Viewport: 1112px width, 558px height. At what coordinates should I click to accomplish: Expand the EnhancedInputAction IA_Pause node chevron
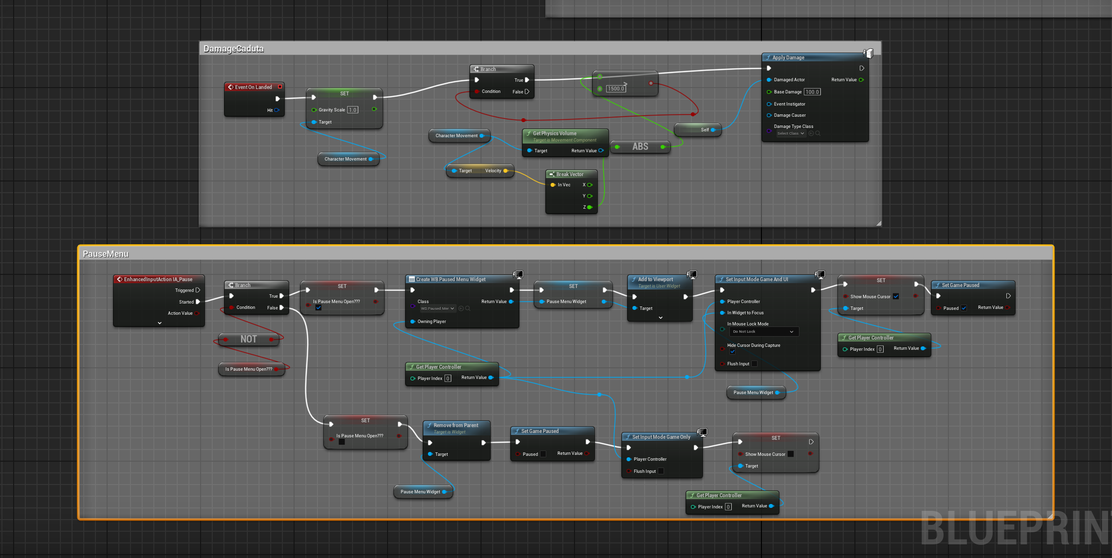click(x=160, y=323)
